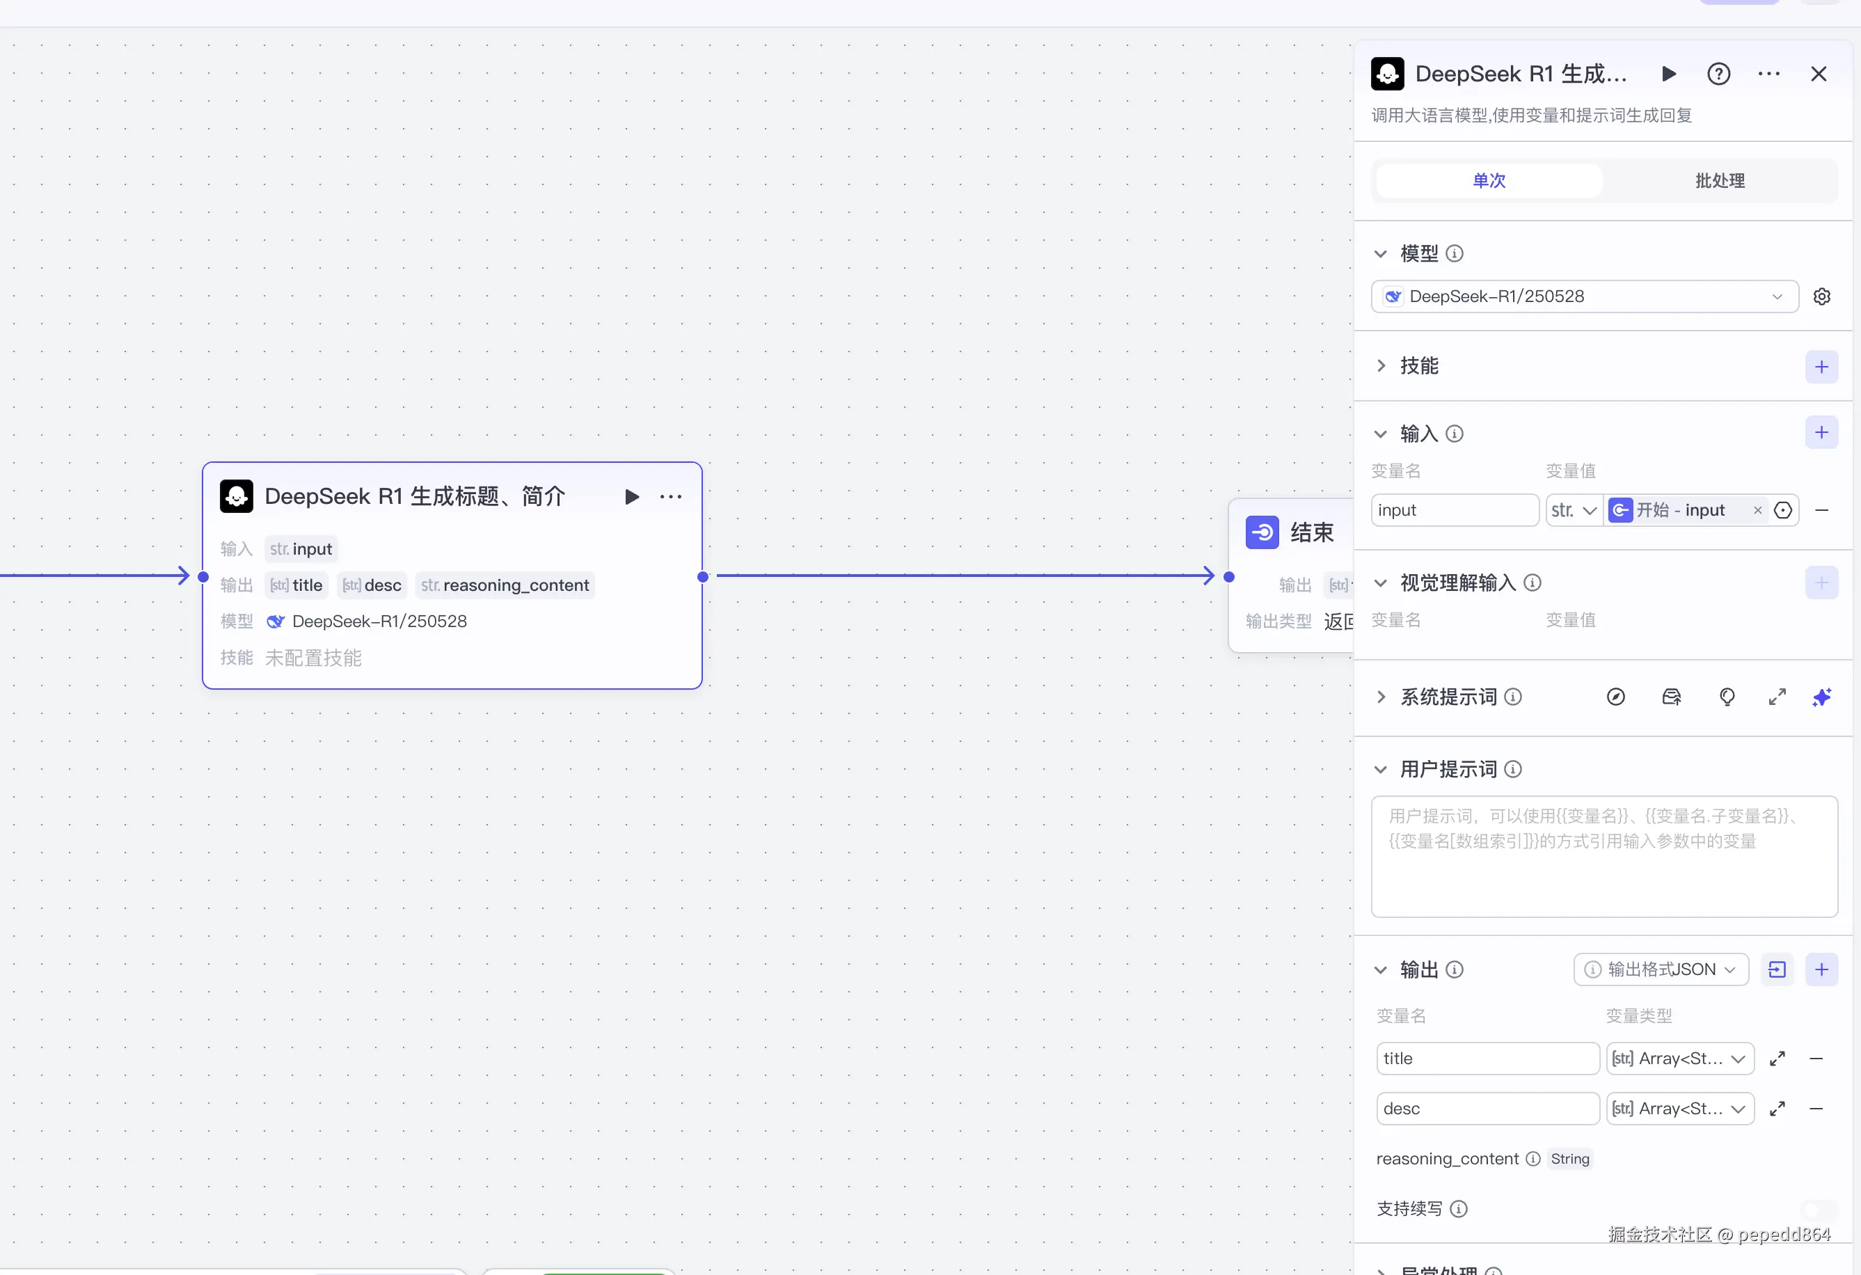
Task: Click the import output structure icon next to JSON format
Action: click(1777, 969)
